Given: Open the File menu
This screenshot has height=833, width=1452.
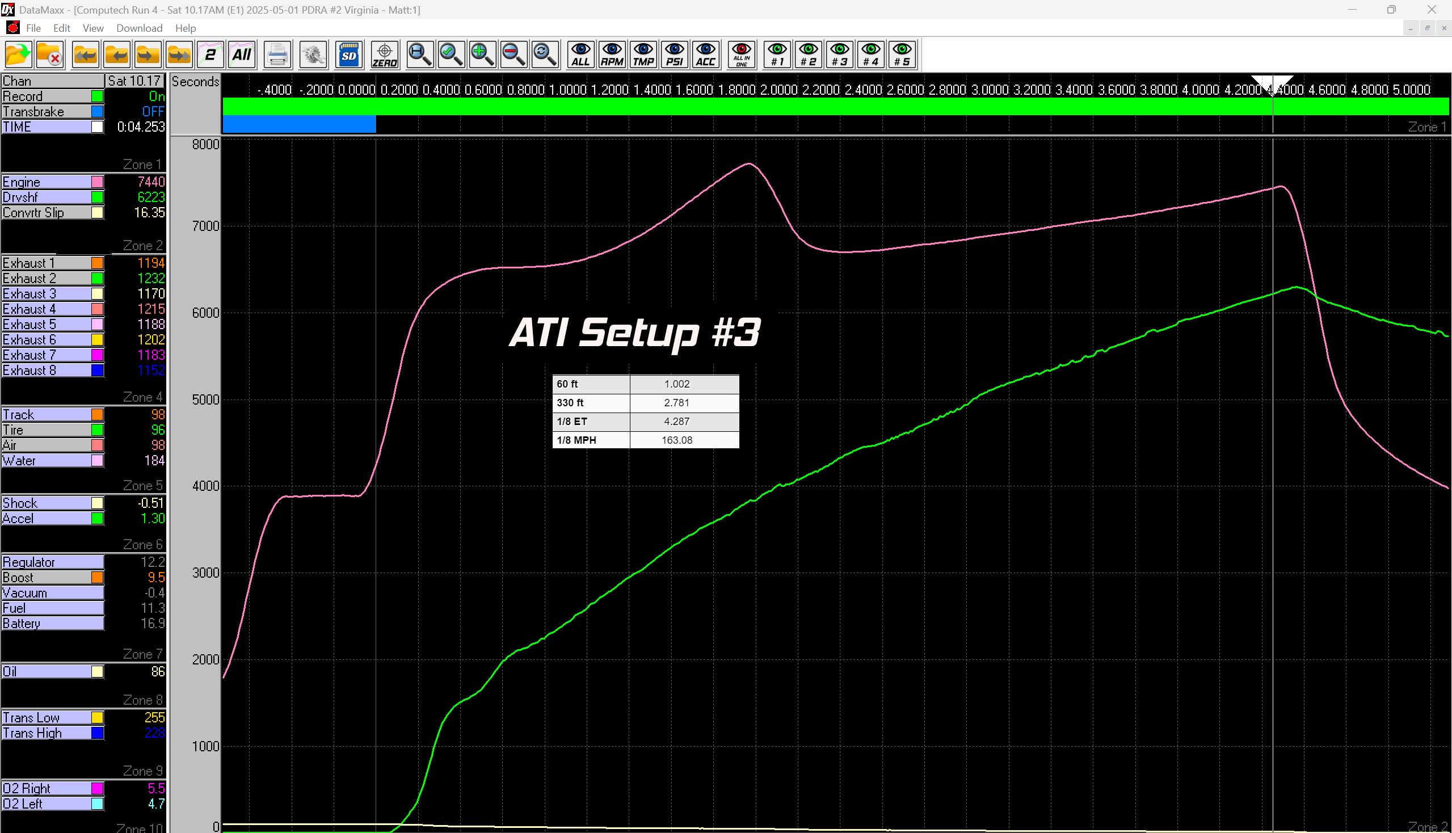Looking at the screenshot, I should pos(33,28).
